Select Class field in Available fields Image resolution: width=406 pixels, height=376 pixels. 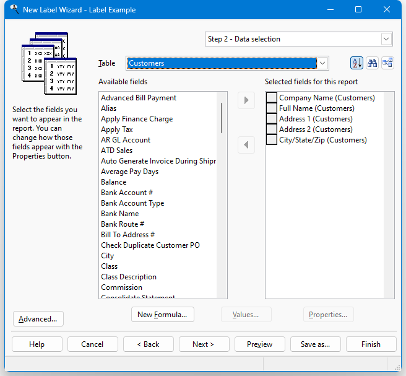109,266
